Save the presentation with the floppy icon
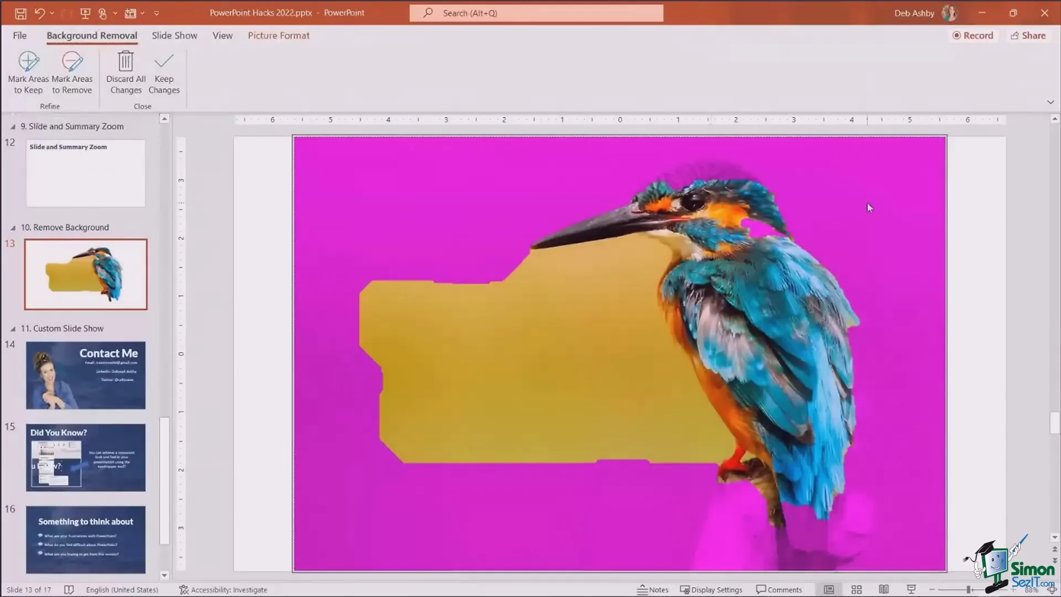The width and height of the screenshot is (1061, 597). 20,13
